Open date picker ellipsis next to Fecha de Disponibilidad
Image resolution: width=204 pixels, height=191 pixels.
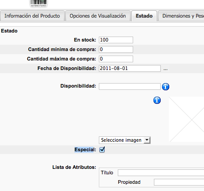point(166,69)
